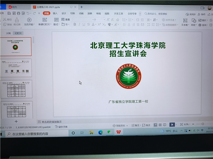Open Microsoft Edge from the taskbar

coord(100,132)
